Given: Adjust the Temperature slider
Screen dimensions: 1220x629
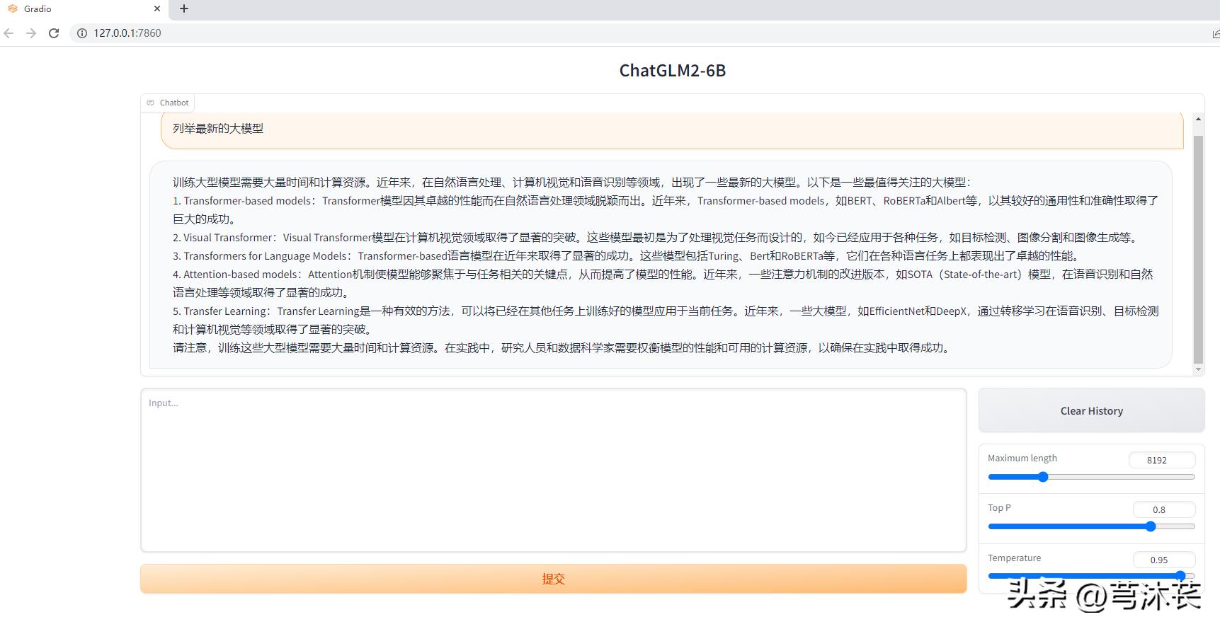Looking at the screenshot, I should pos(1091,576).
